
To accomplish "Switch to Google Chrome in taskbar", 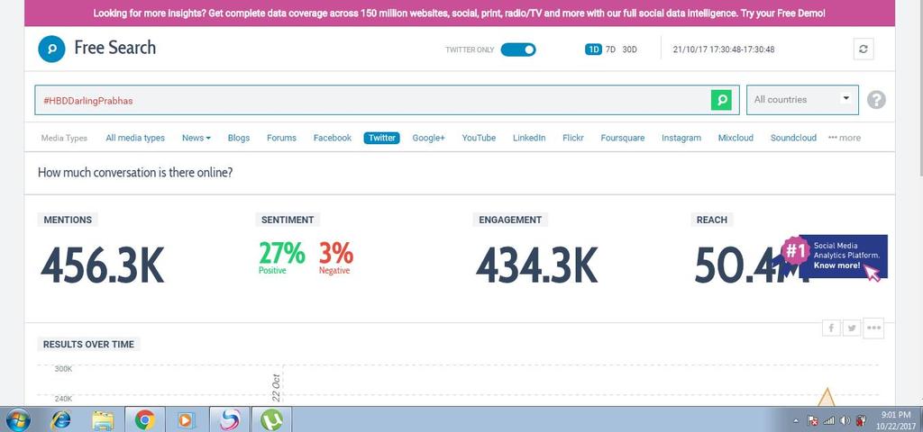I will tap(145, 419).
